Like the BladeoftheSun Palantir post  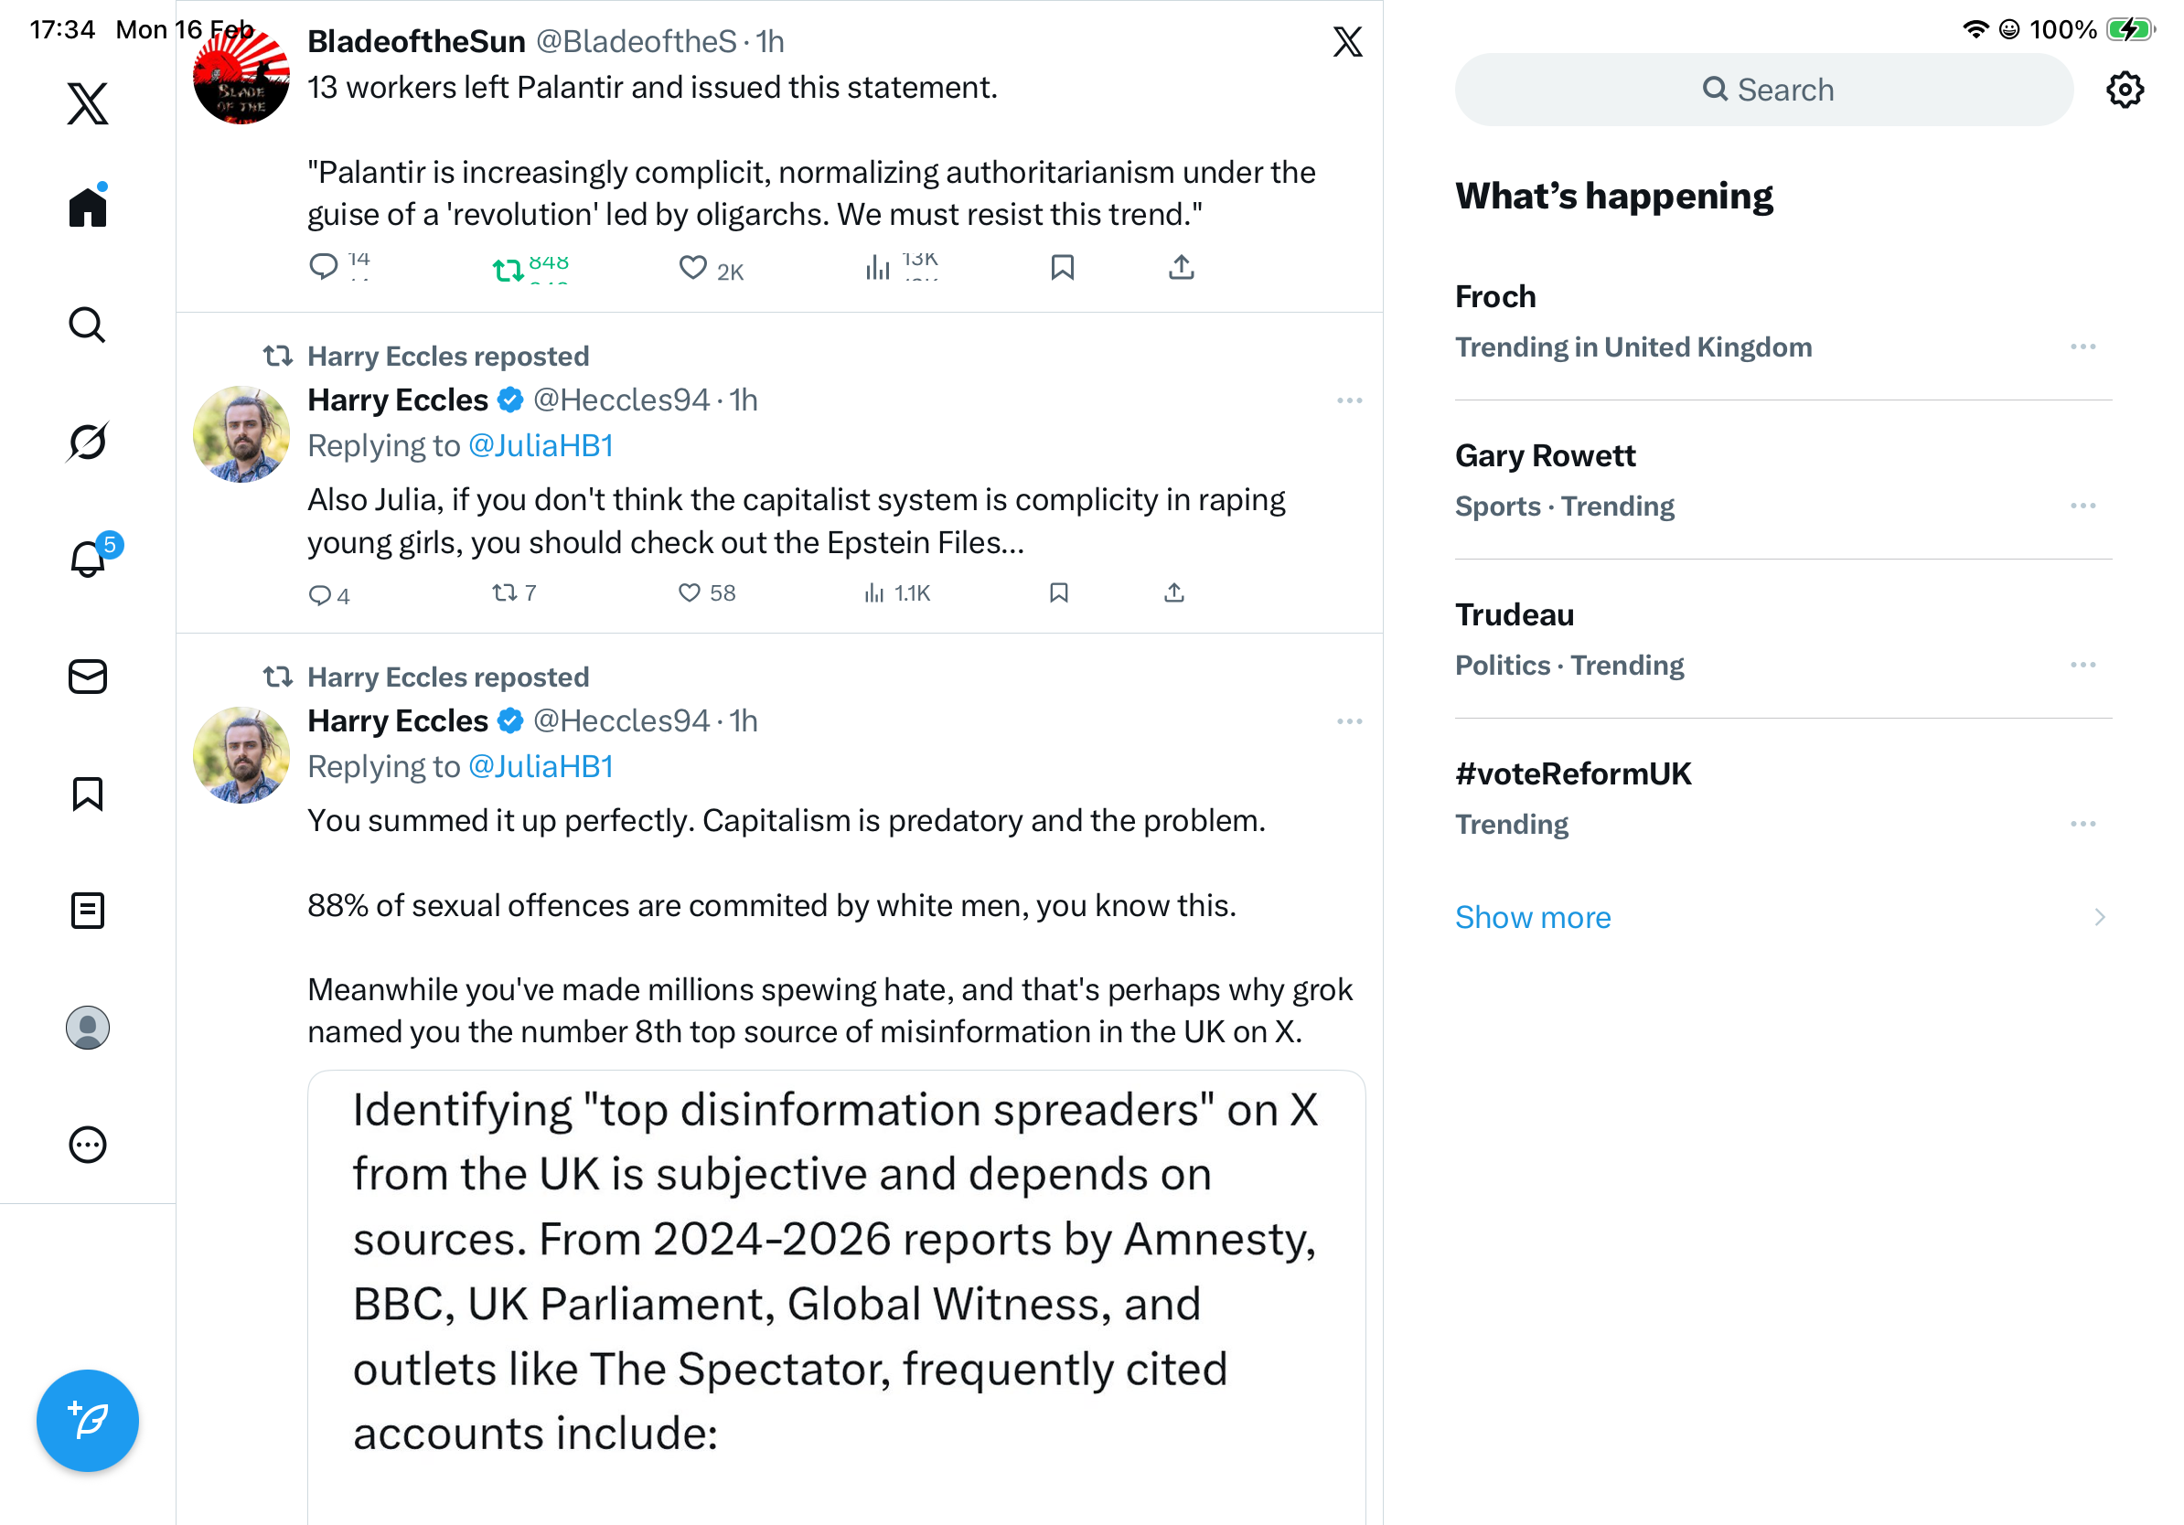coord(693,268)
